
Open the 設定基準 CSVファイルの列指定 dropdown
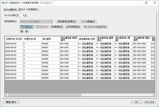coord(36,22)
